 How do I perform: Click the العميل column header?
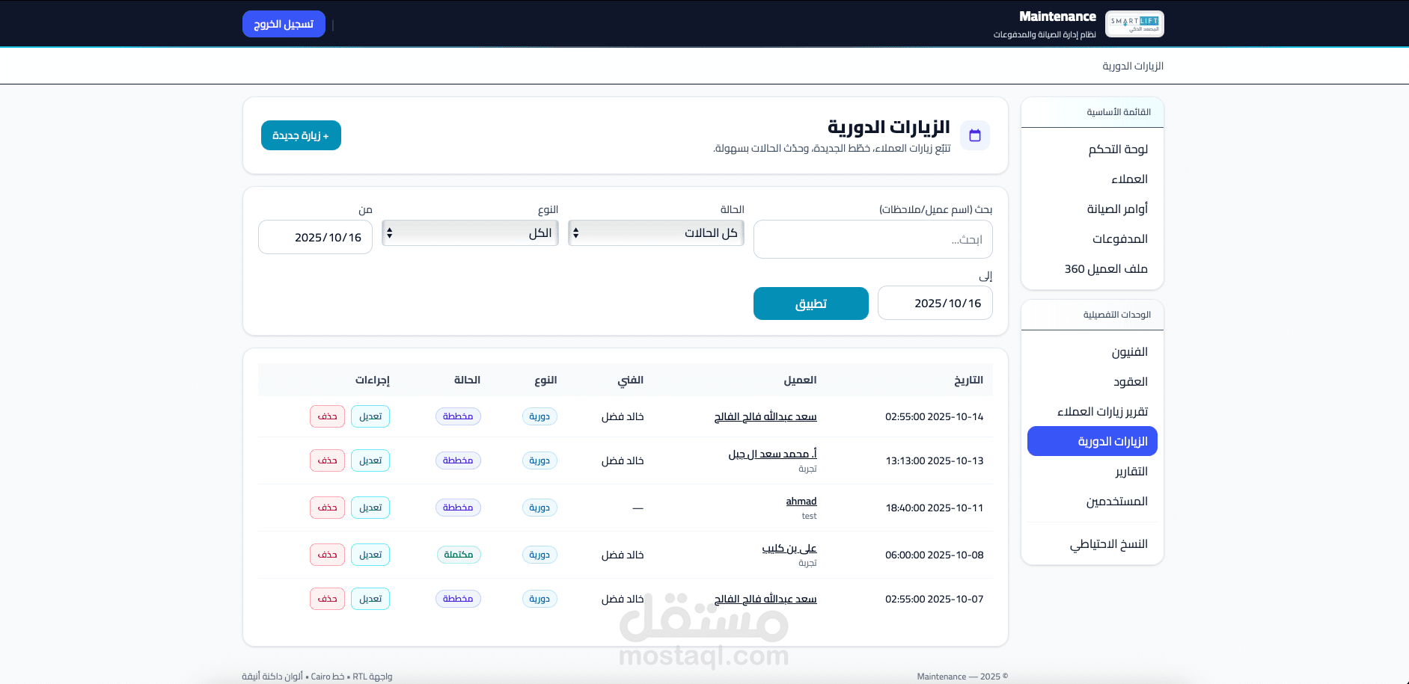(x=800, y=380)
